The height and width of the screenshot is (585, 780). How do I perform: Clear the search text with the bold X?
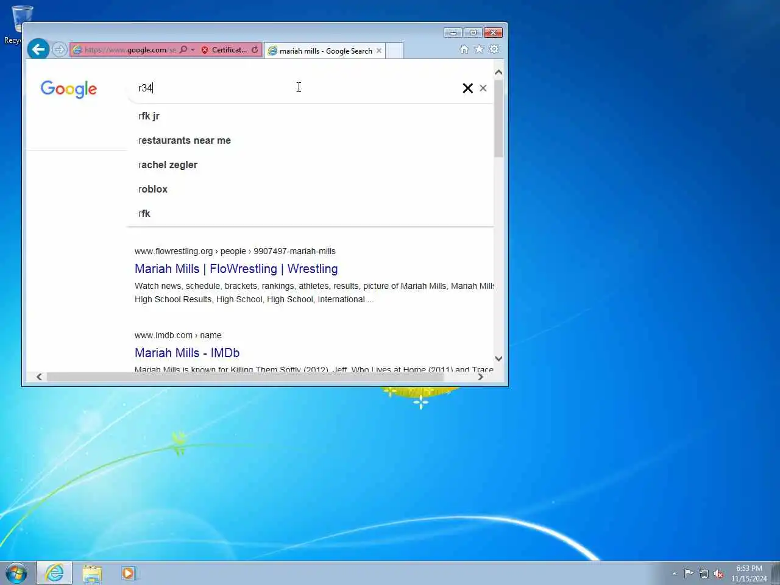tap(467, 88)
